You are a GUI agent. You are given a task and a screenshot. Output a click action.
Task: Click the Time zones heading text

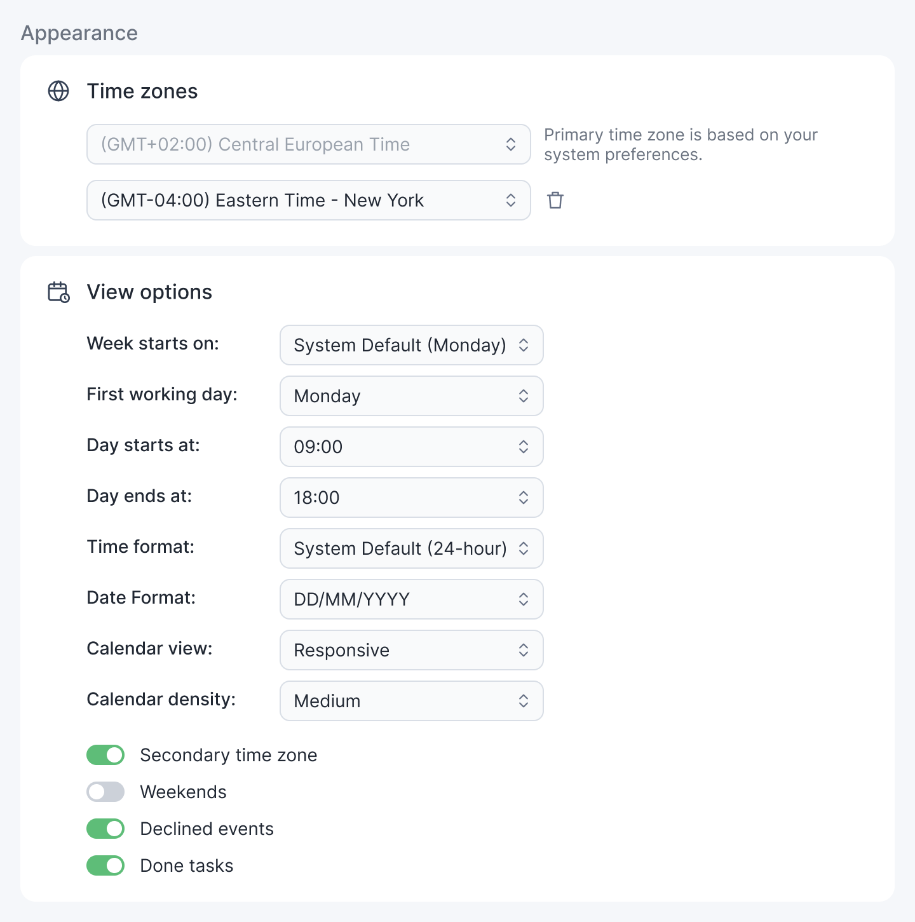[x=142, y=91]
